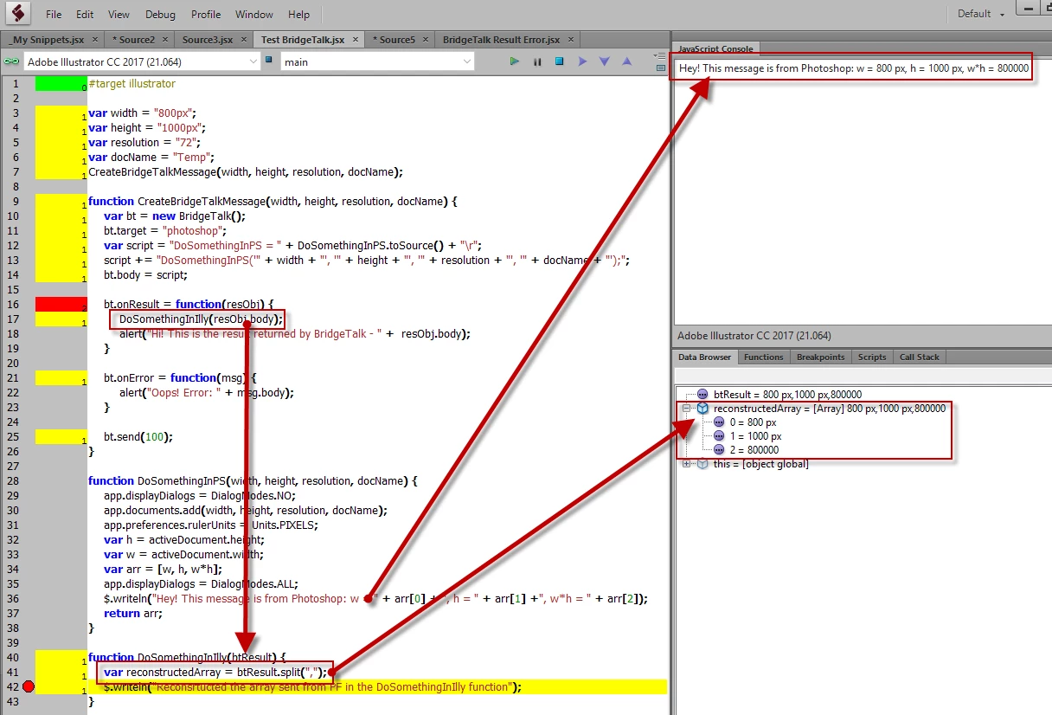Switch to the Call Stack tab
Screen dimensions: 1052x715
click(920, 357)
